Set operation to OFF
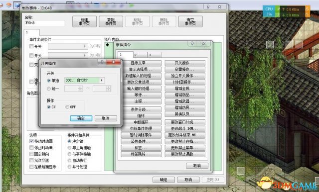The image size is (319, 192). (x=67, y=107)
